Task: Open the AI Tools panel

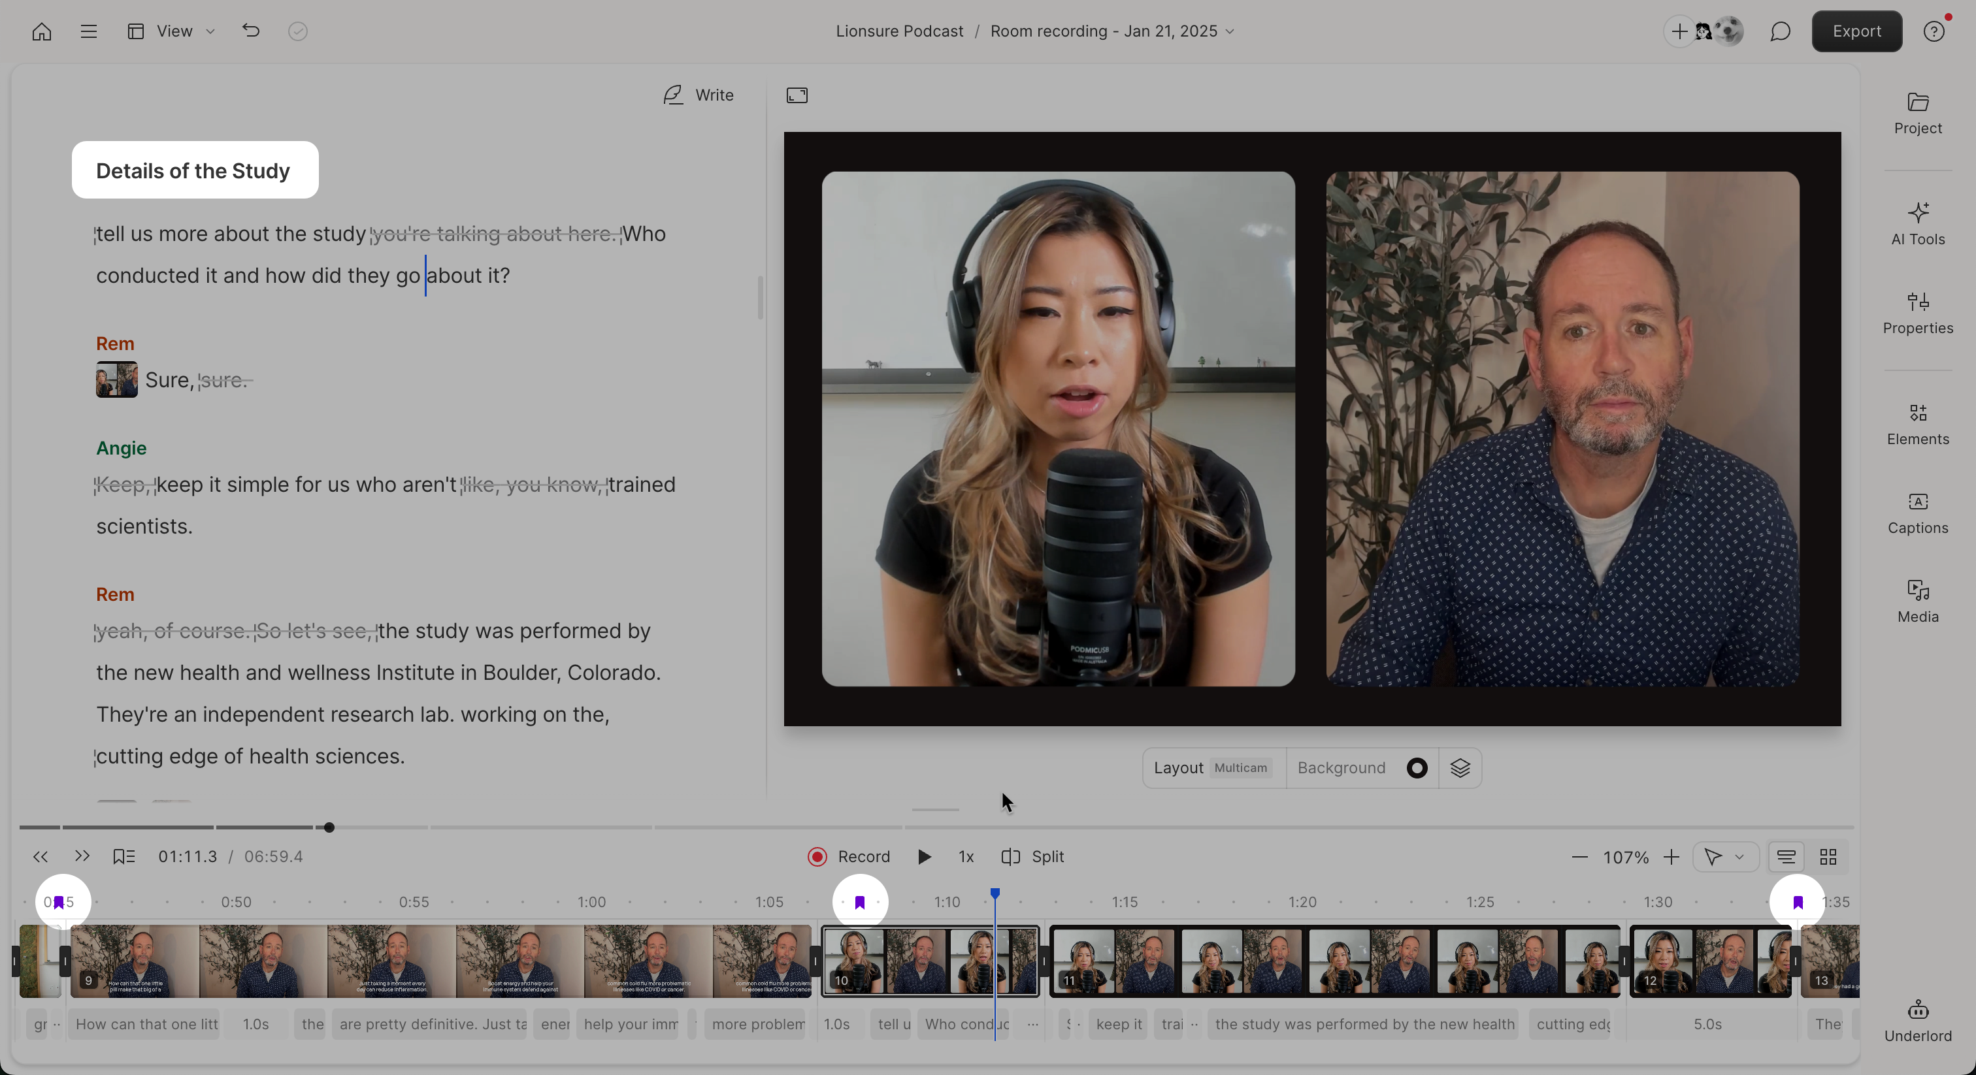Action: coord(1917,223)
